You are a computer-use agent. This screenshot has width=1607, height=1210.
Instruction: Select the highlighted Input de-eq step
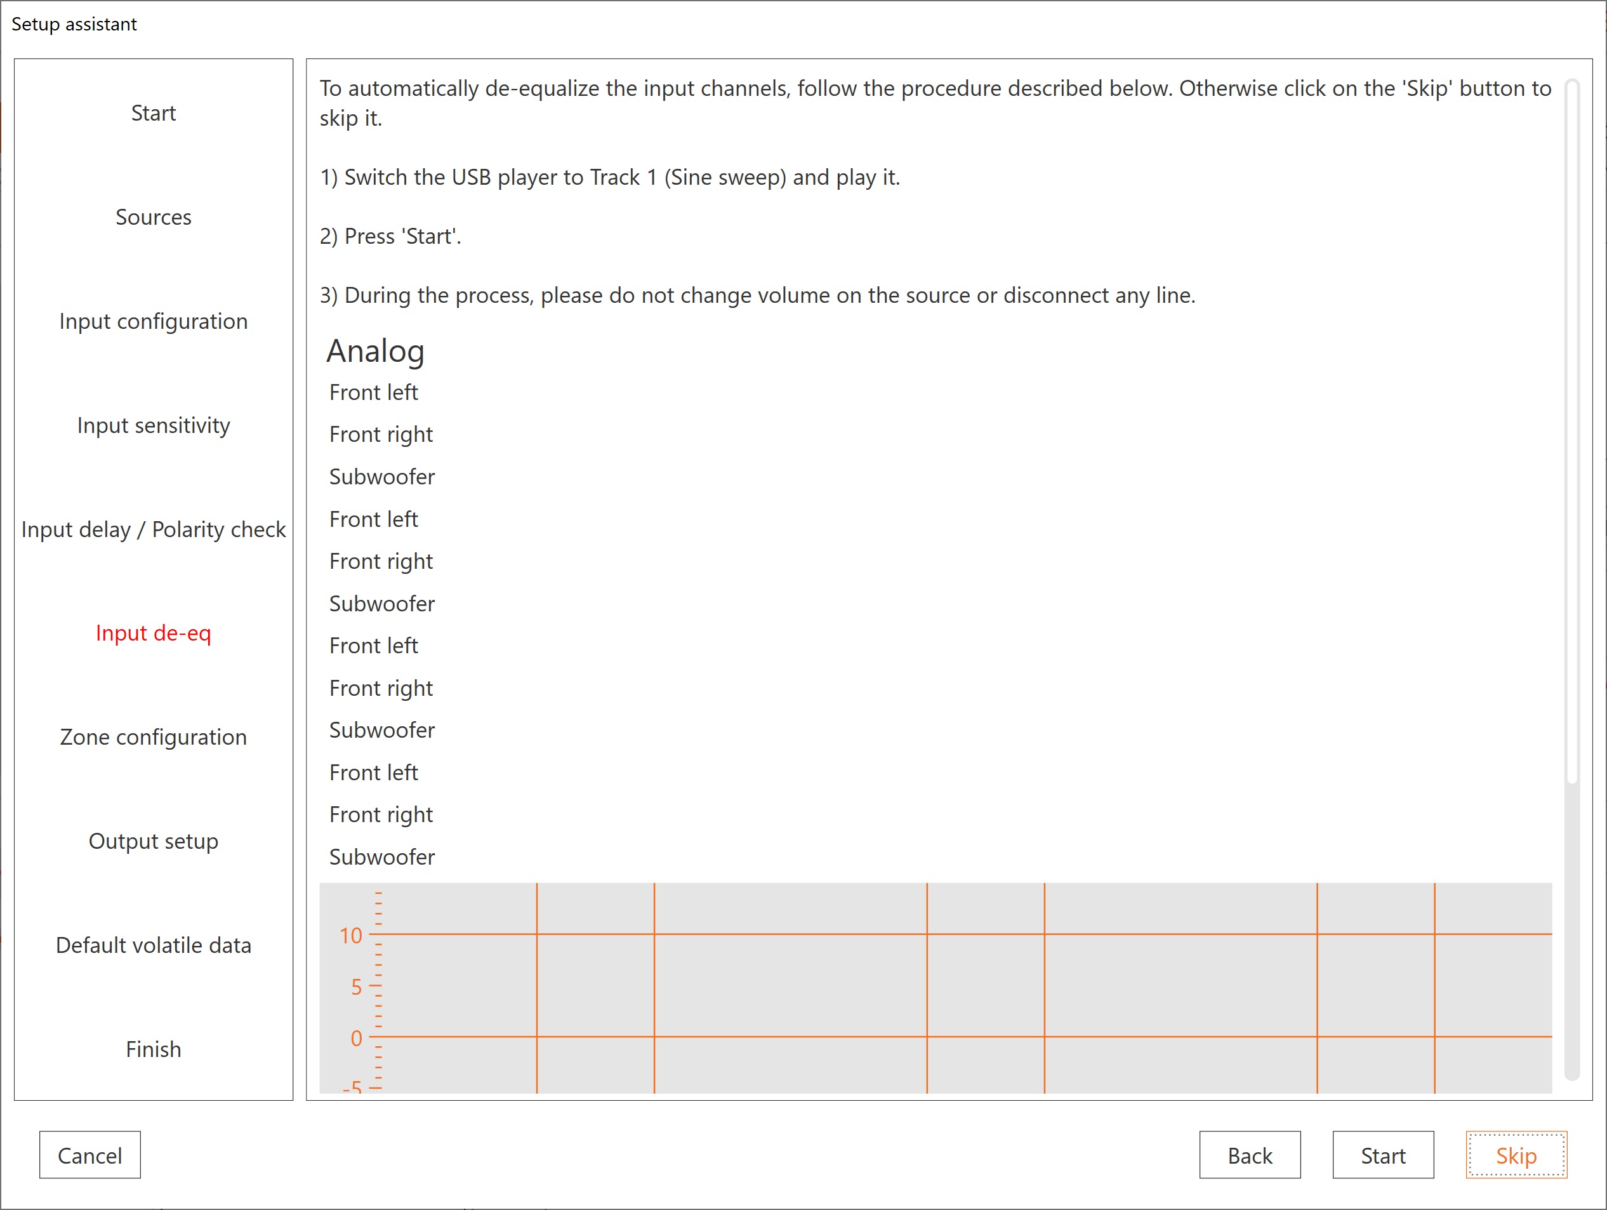click(x=154, y=633)
